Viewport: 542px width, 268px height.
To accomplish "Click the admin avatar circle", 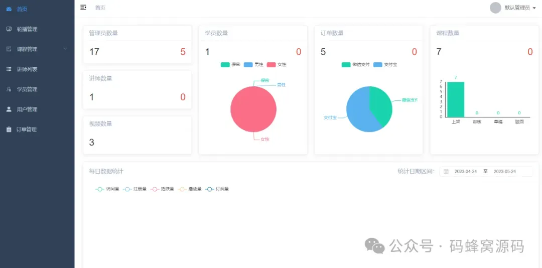I will click(x=495, y=8).
